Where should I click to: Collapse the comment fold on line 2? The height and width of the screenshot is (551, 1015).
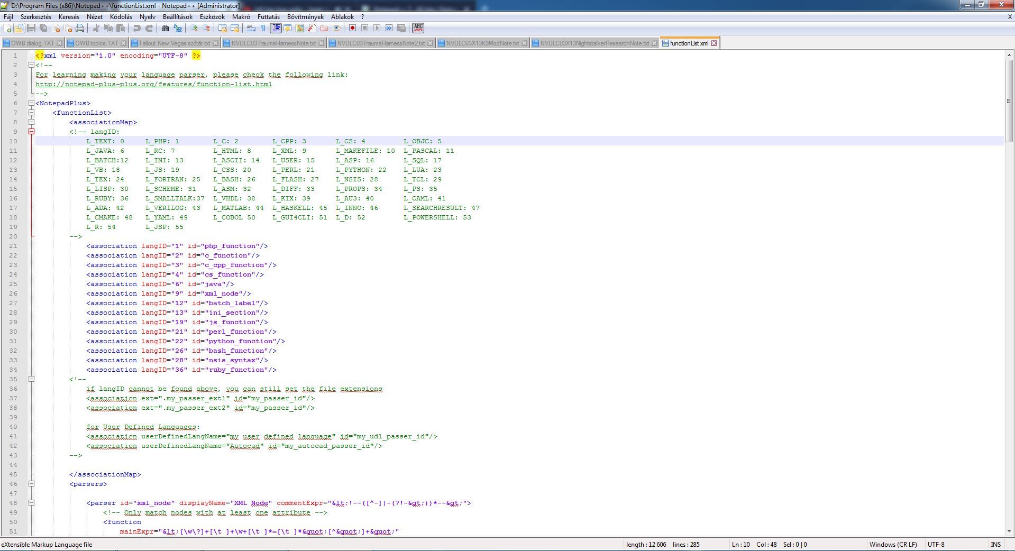coord(31,65)
